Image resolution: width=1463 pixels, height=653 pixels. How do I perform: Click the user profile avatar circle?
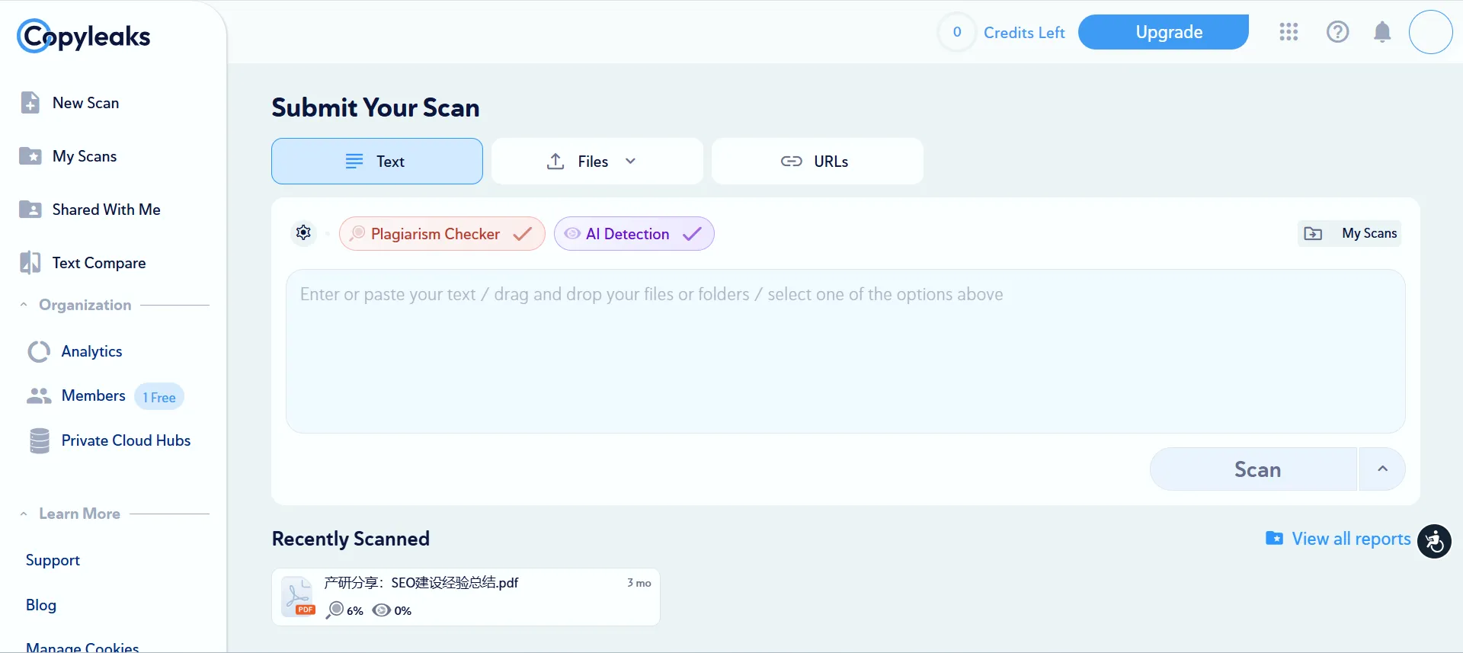(x=1430, y=32)
